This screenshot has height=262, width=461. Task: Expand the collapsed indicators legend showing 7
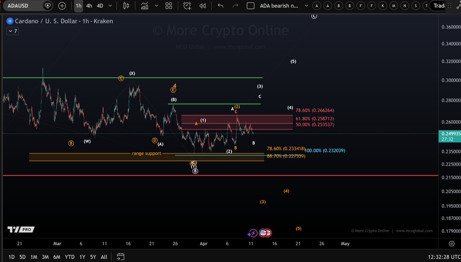pos(13,31)
